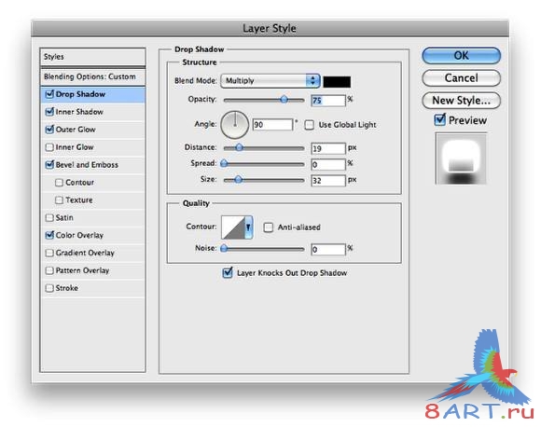541x427 pixels.
Task: Enable the Gradient Overlay checkbox
Action: (49, 253)
